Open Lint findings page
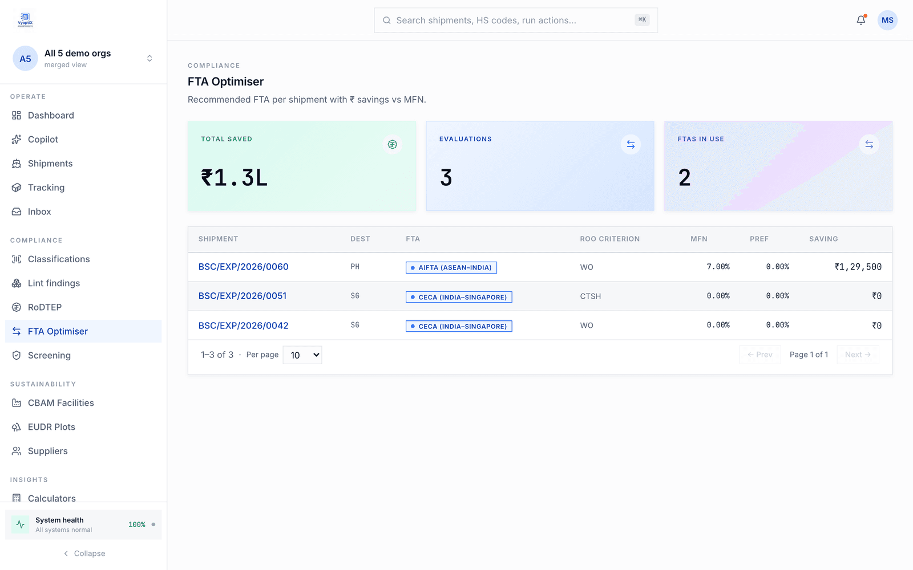 pyautogui.click(x=83, y=283)
